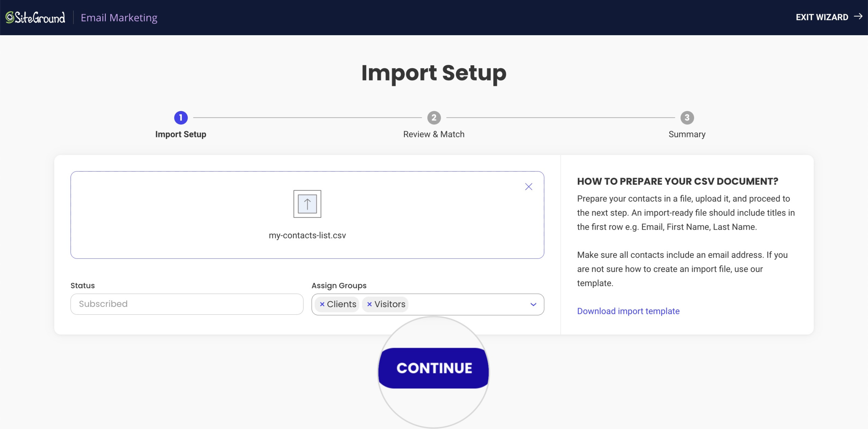
Task: Click the upload file icon
Action: [307, 204]
